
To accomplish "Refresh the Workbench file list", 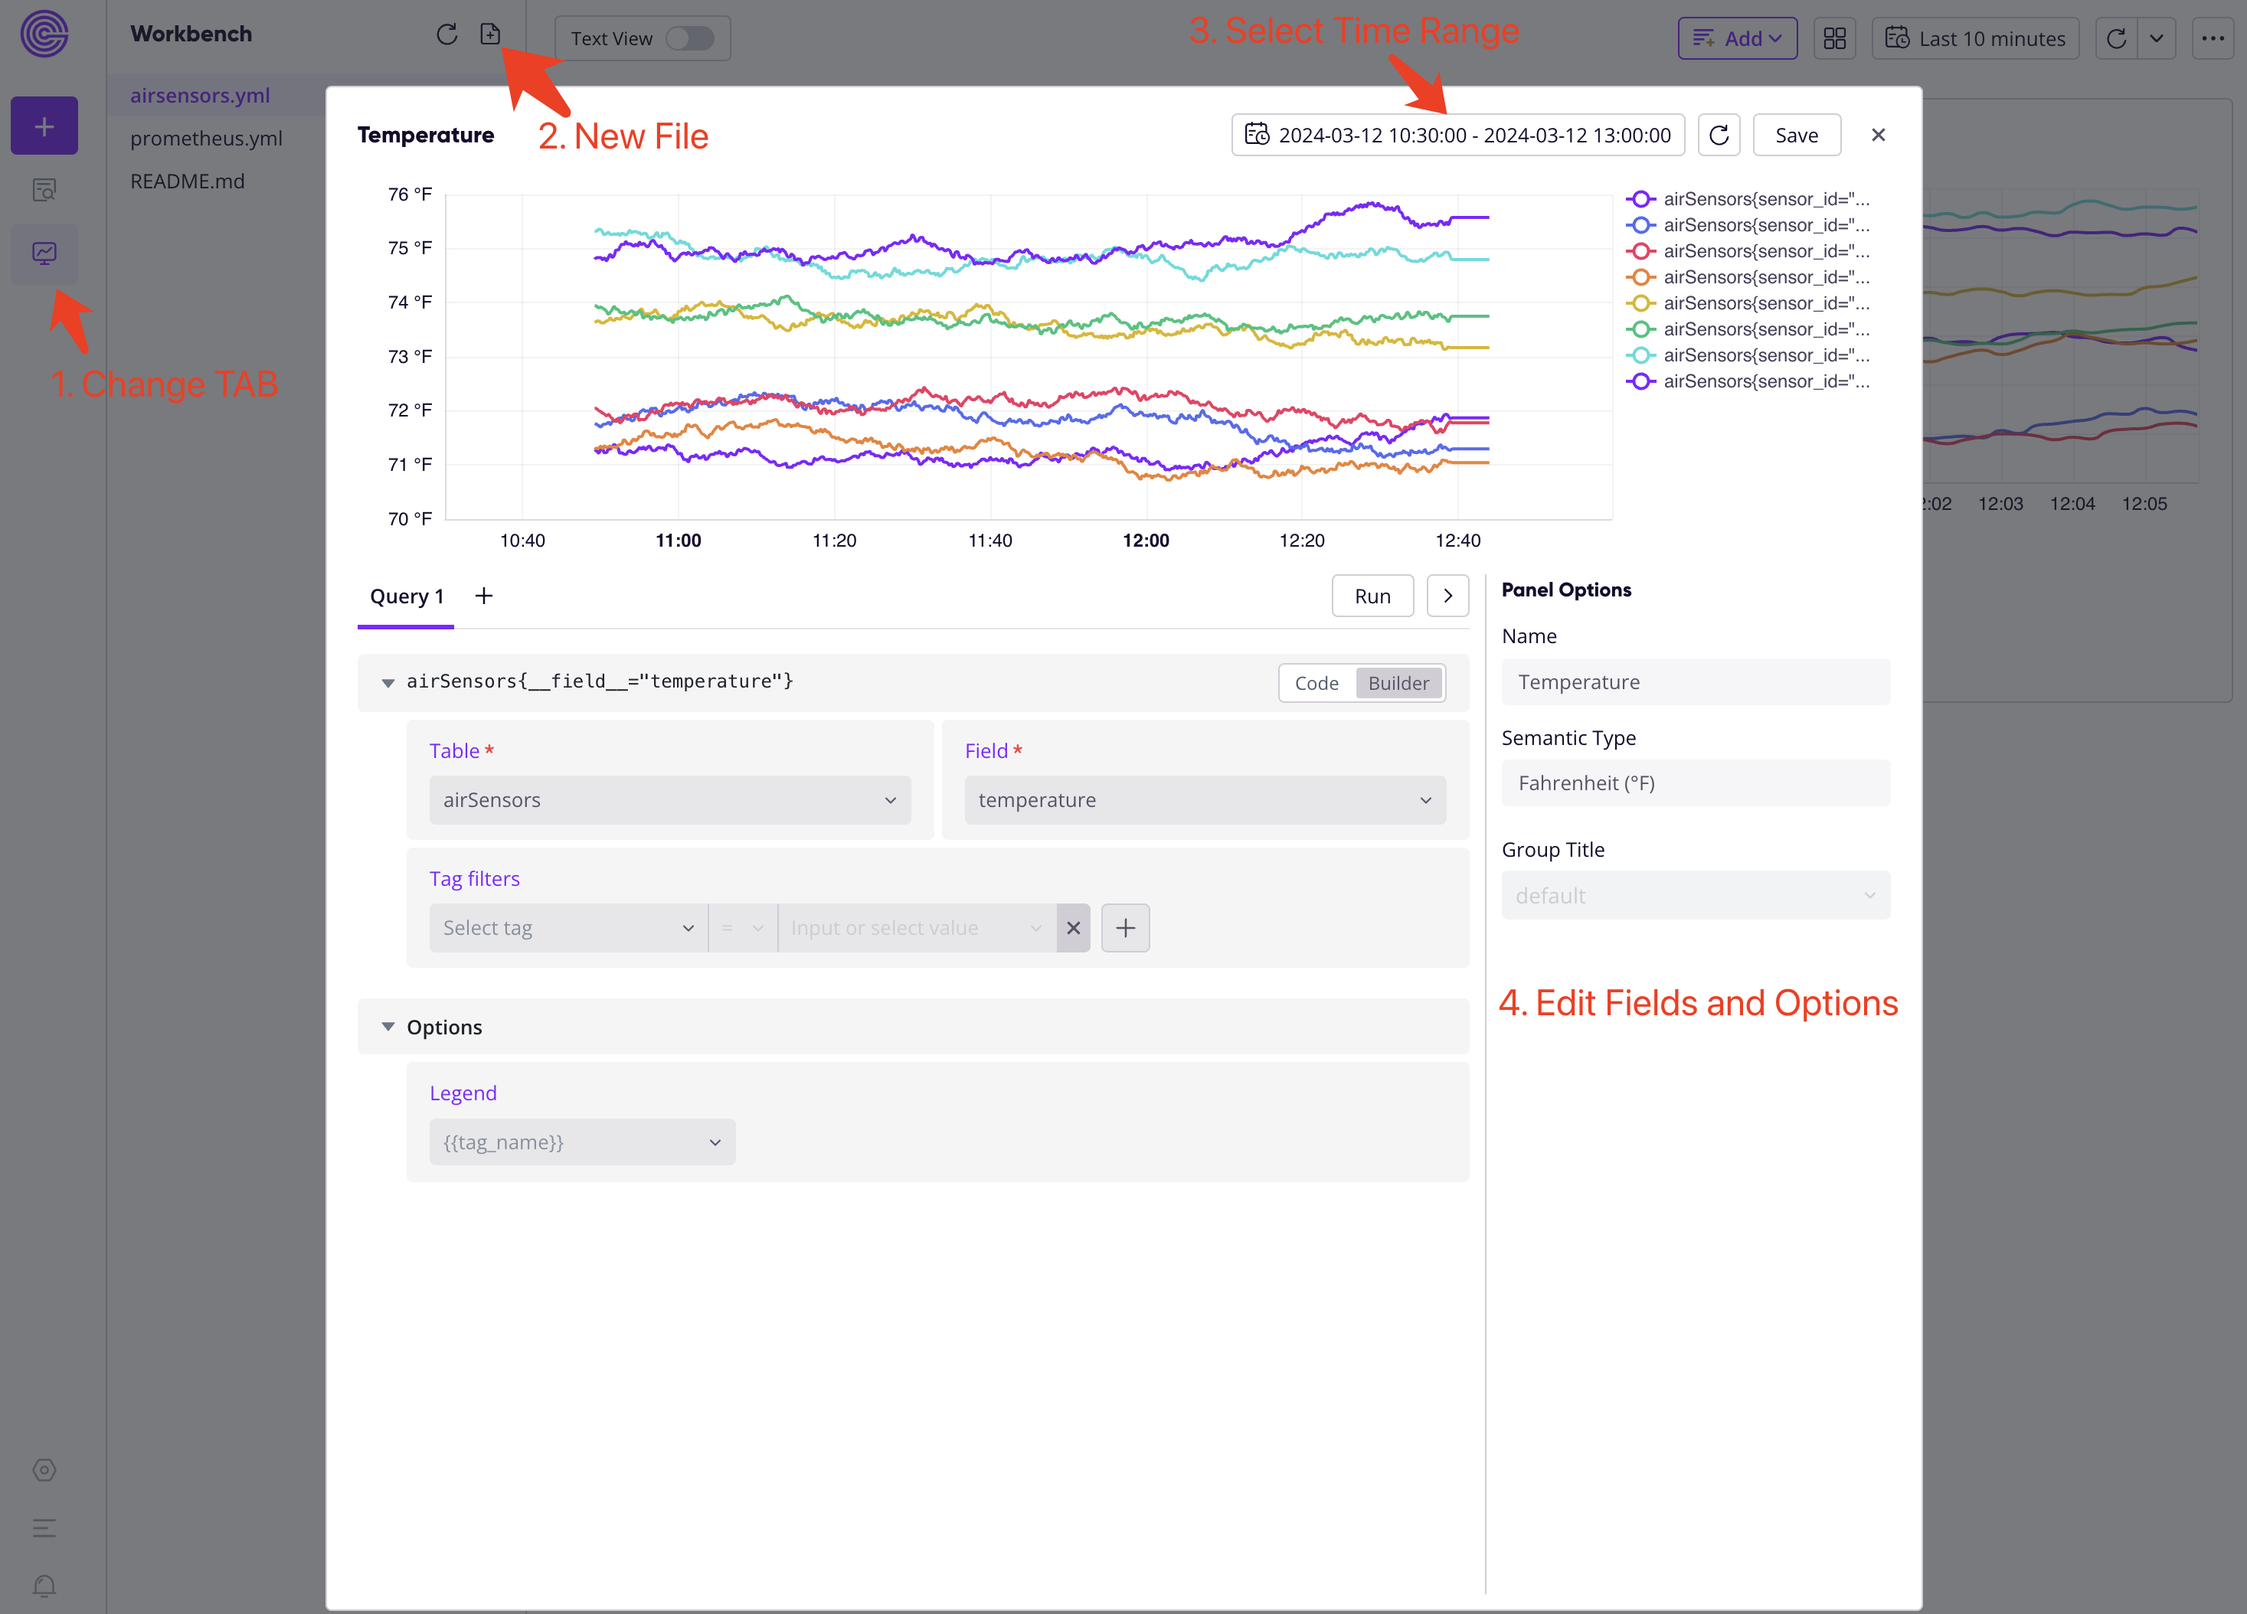I will click(x=446, y=34).
